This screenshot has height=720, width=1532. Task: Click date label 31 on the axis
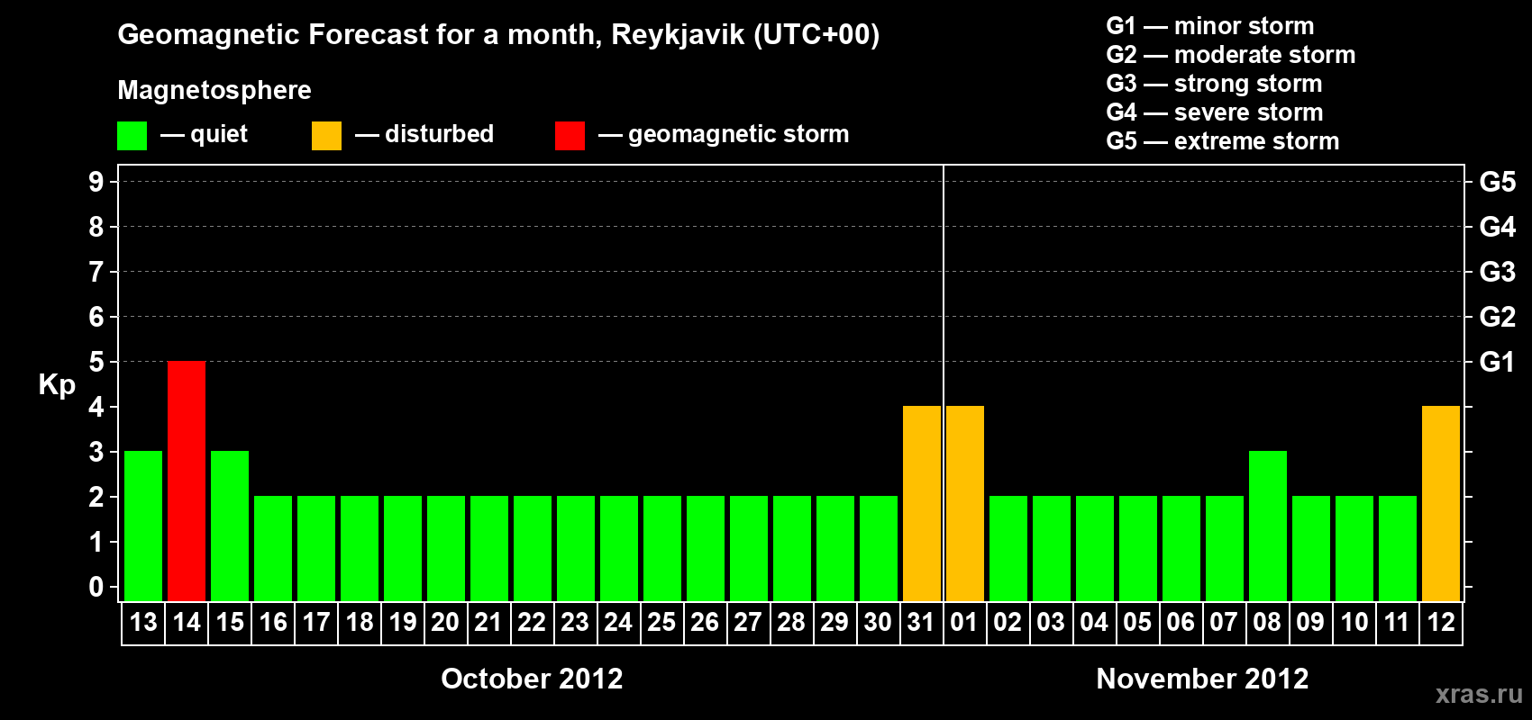(922, 623)
